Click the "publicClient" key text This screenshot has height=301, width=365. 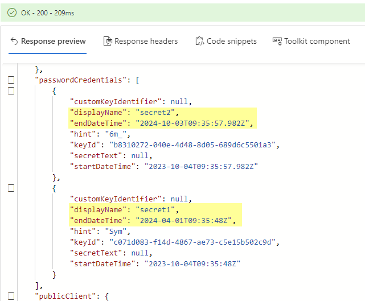pyautogui.click(x=65, y=296)
